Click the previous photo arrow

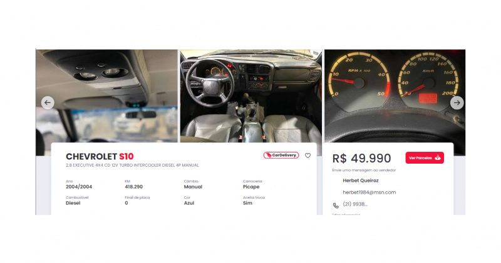pos(48,102)
